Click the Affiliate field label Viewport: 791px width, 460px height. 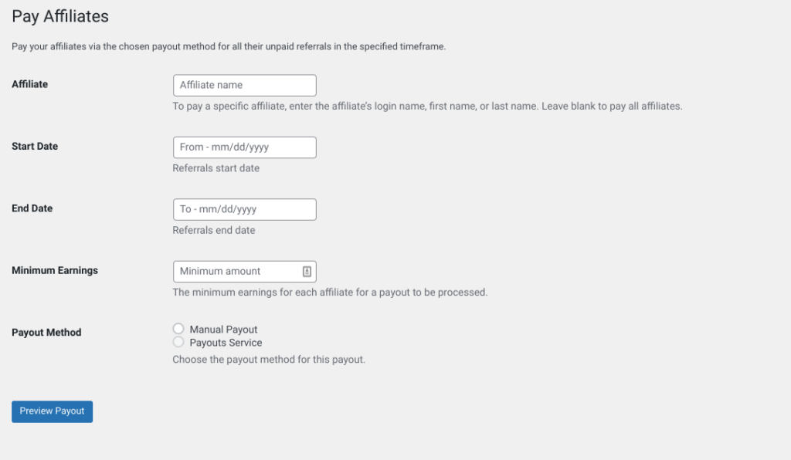[x=30, y=84]
